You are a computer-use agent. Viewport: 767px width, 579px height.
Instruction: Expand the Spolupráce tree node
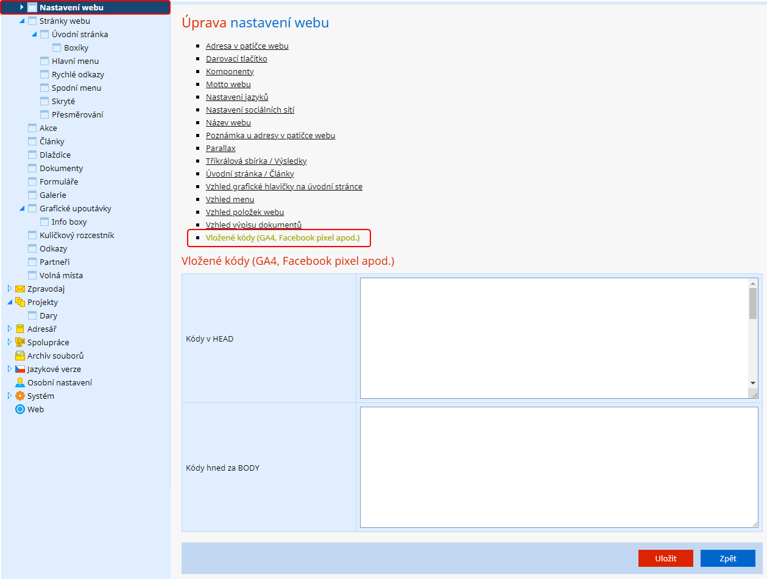pos(10,342)
